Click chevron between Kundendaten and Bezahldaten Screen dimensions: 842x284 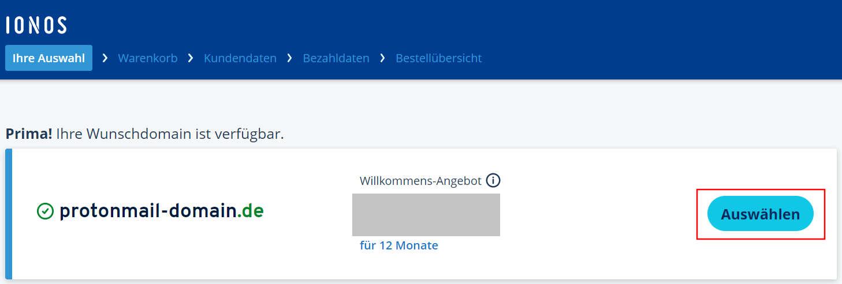click(290, 58)
